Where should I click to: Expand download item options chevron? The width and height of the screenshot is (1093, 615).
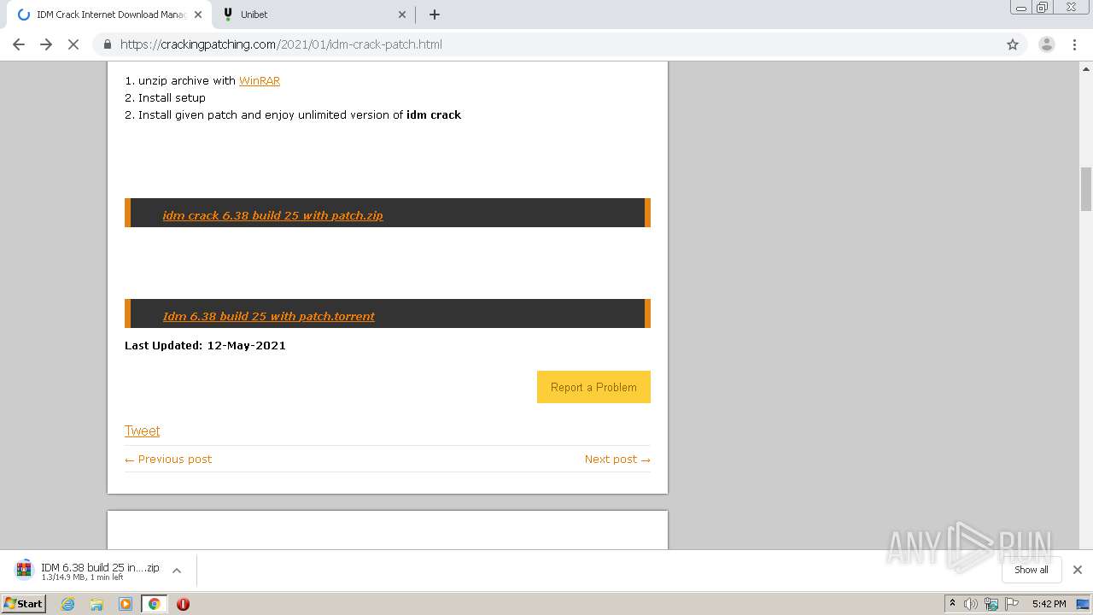tap(177, 571)
